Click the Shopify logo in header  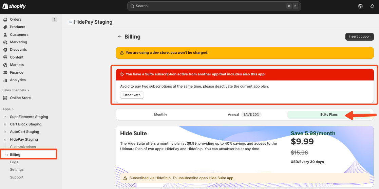click(14, 6)
